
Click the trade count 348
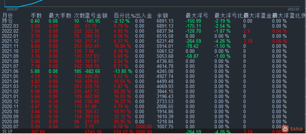pos(78,102)
